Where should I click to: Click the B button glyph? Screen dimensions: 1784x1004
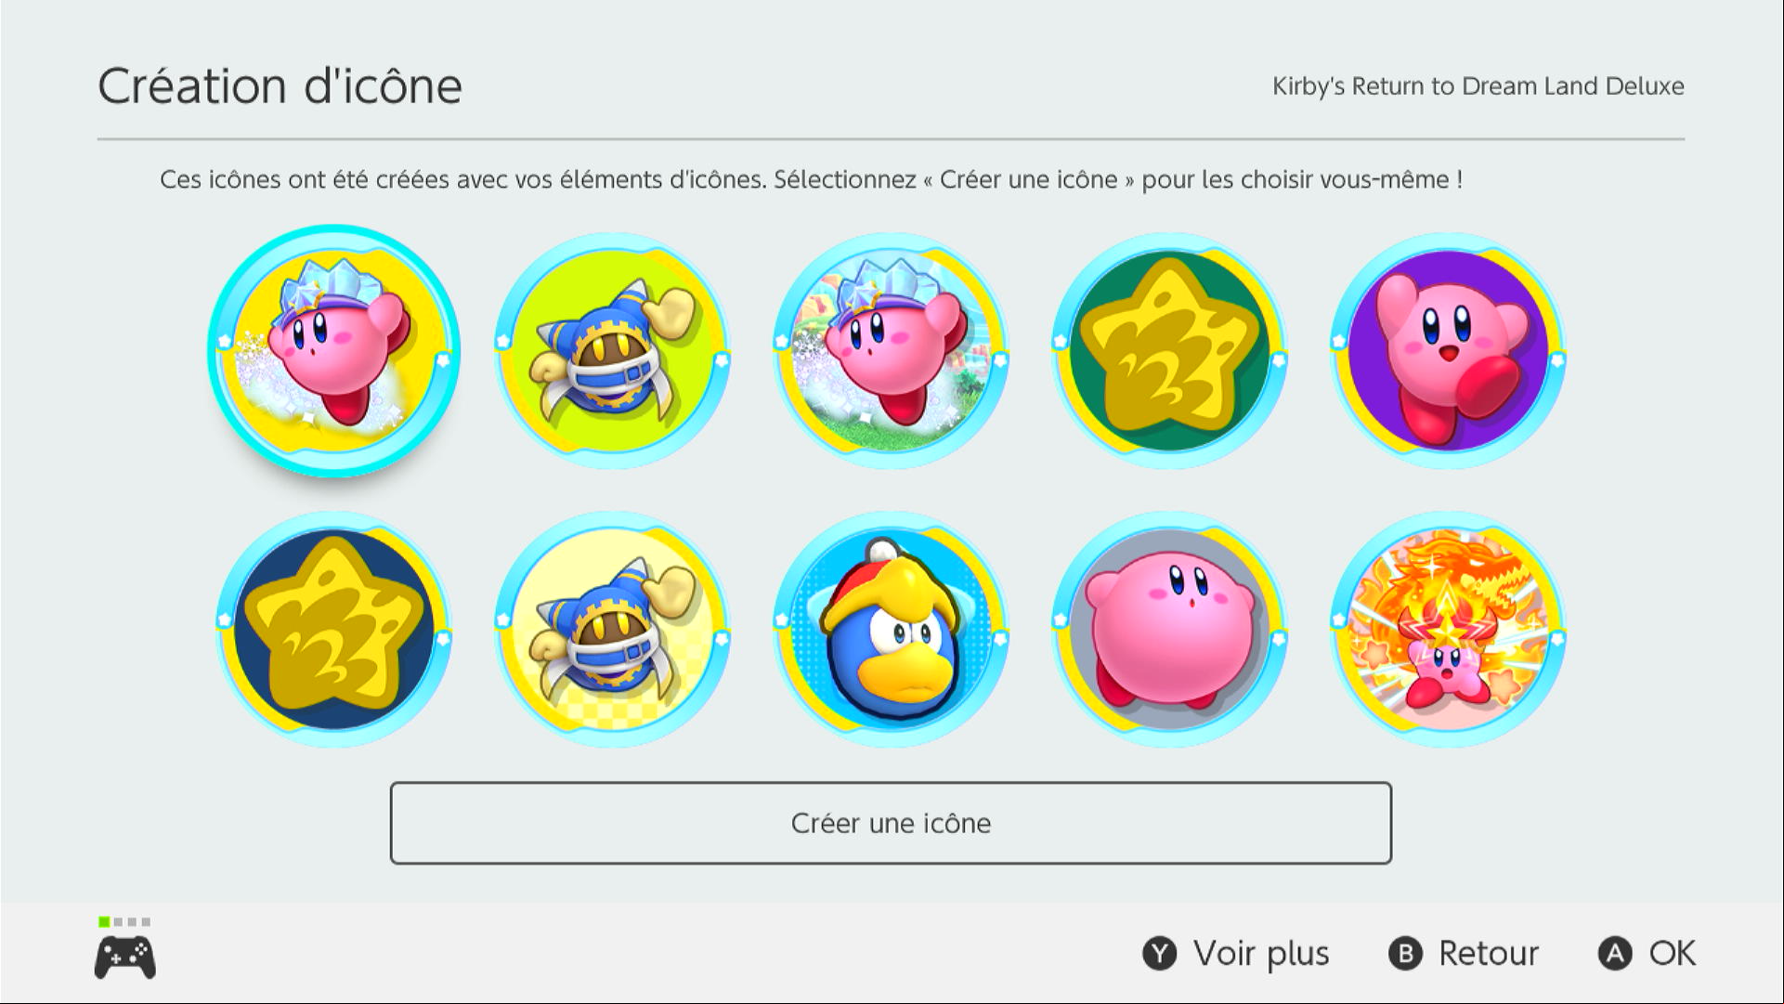pyautogui.click(x=1405, y=954)
